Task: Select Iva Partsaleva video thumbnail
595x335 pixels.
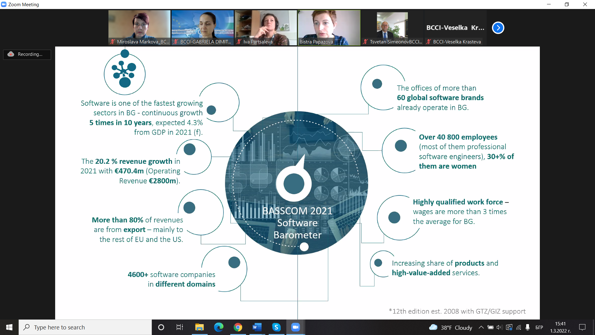Action: [x=266, y=28]
